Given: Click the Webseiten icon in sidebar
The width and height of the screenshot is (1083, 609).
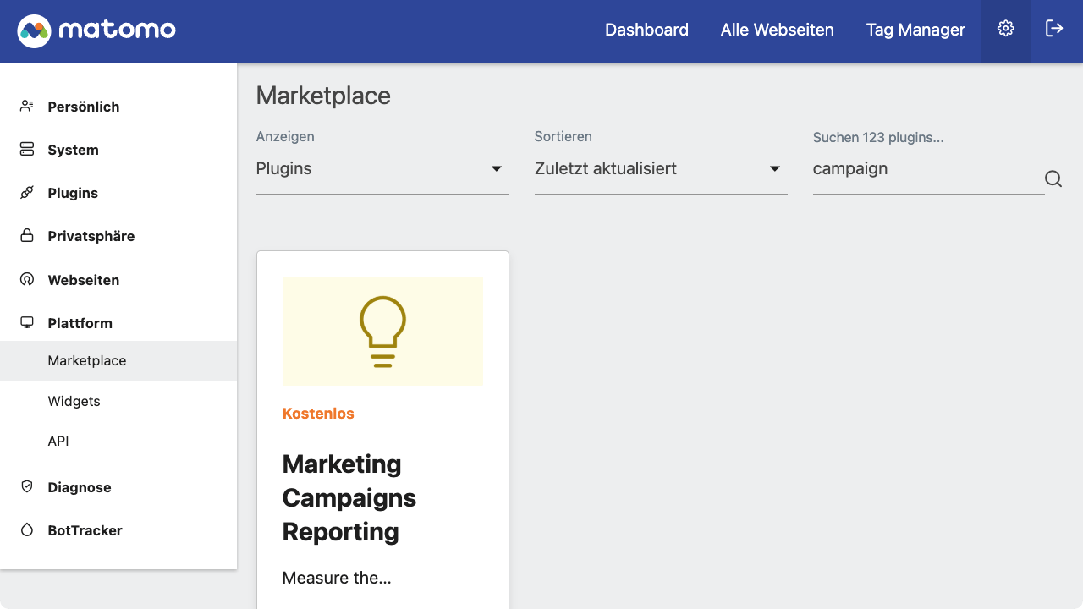Looking at the screenshot, I should click(x=27, y=279).
